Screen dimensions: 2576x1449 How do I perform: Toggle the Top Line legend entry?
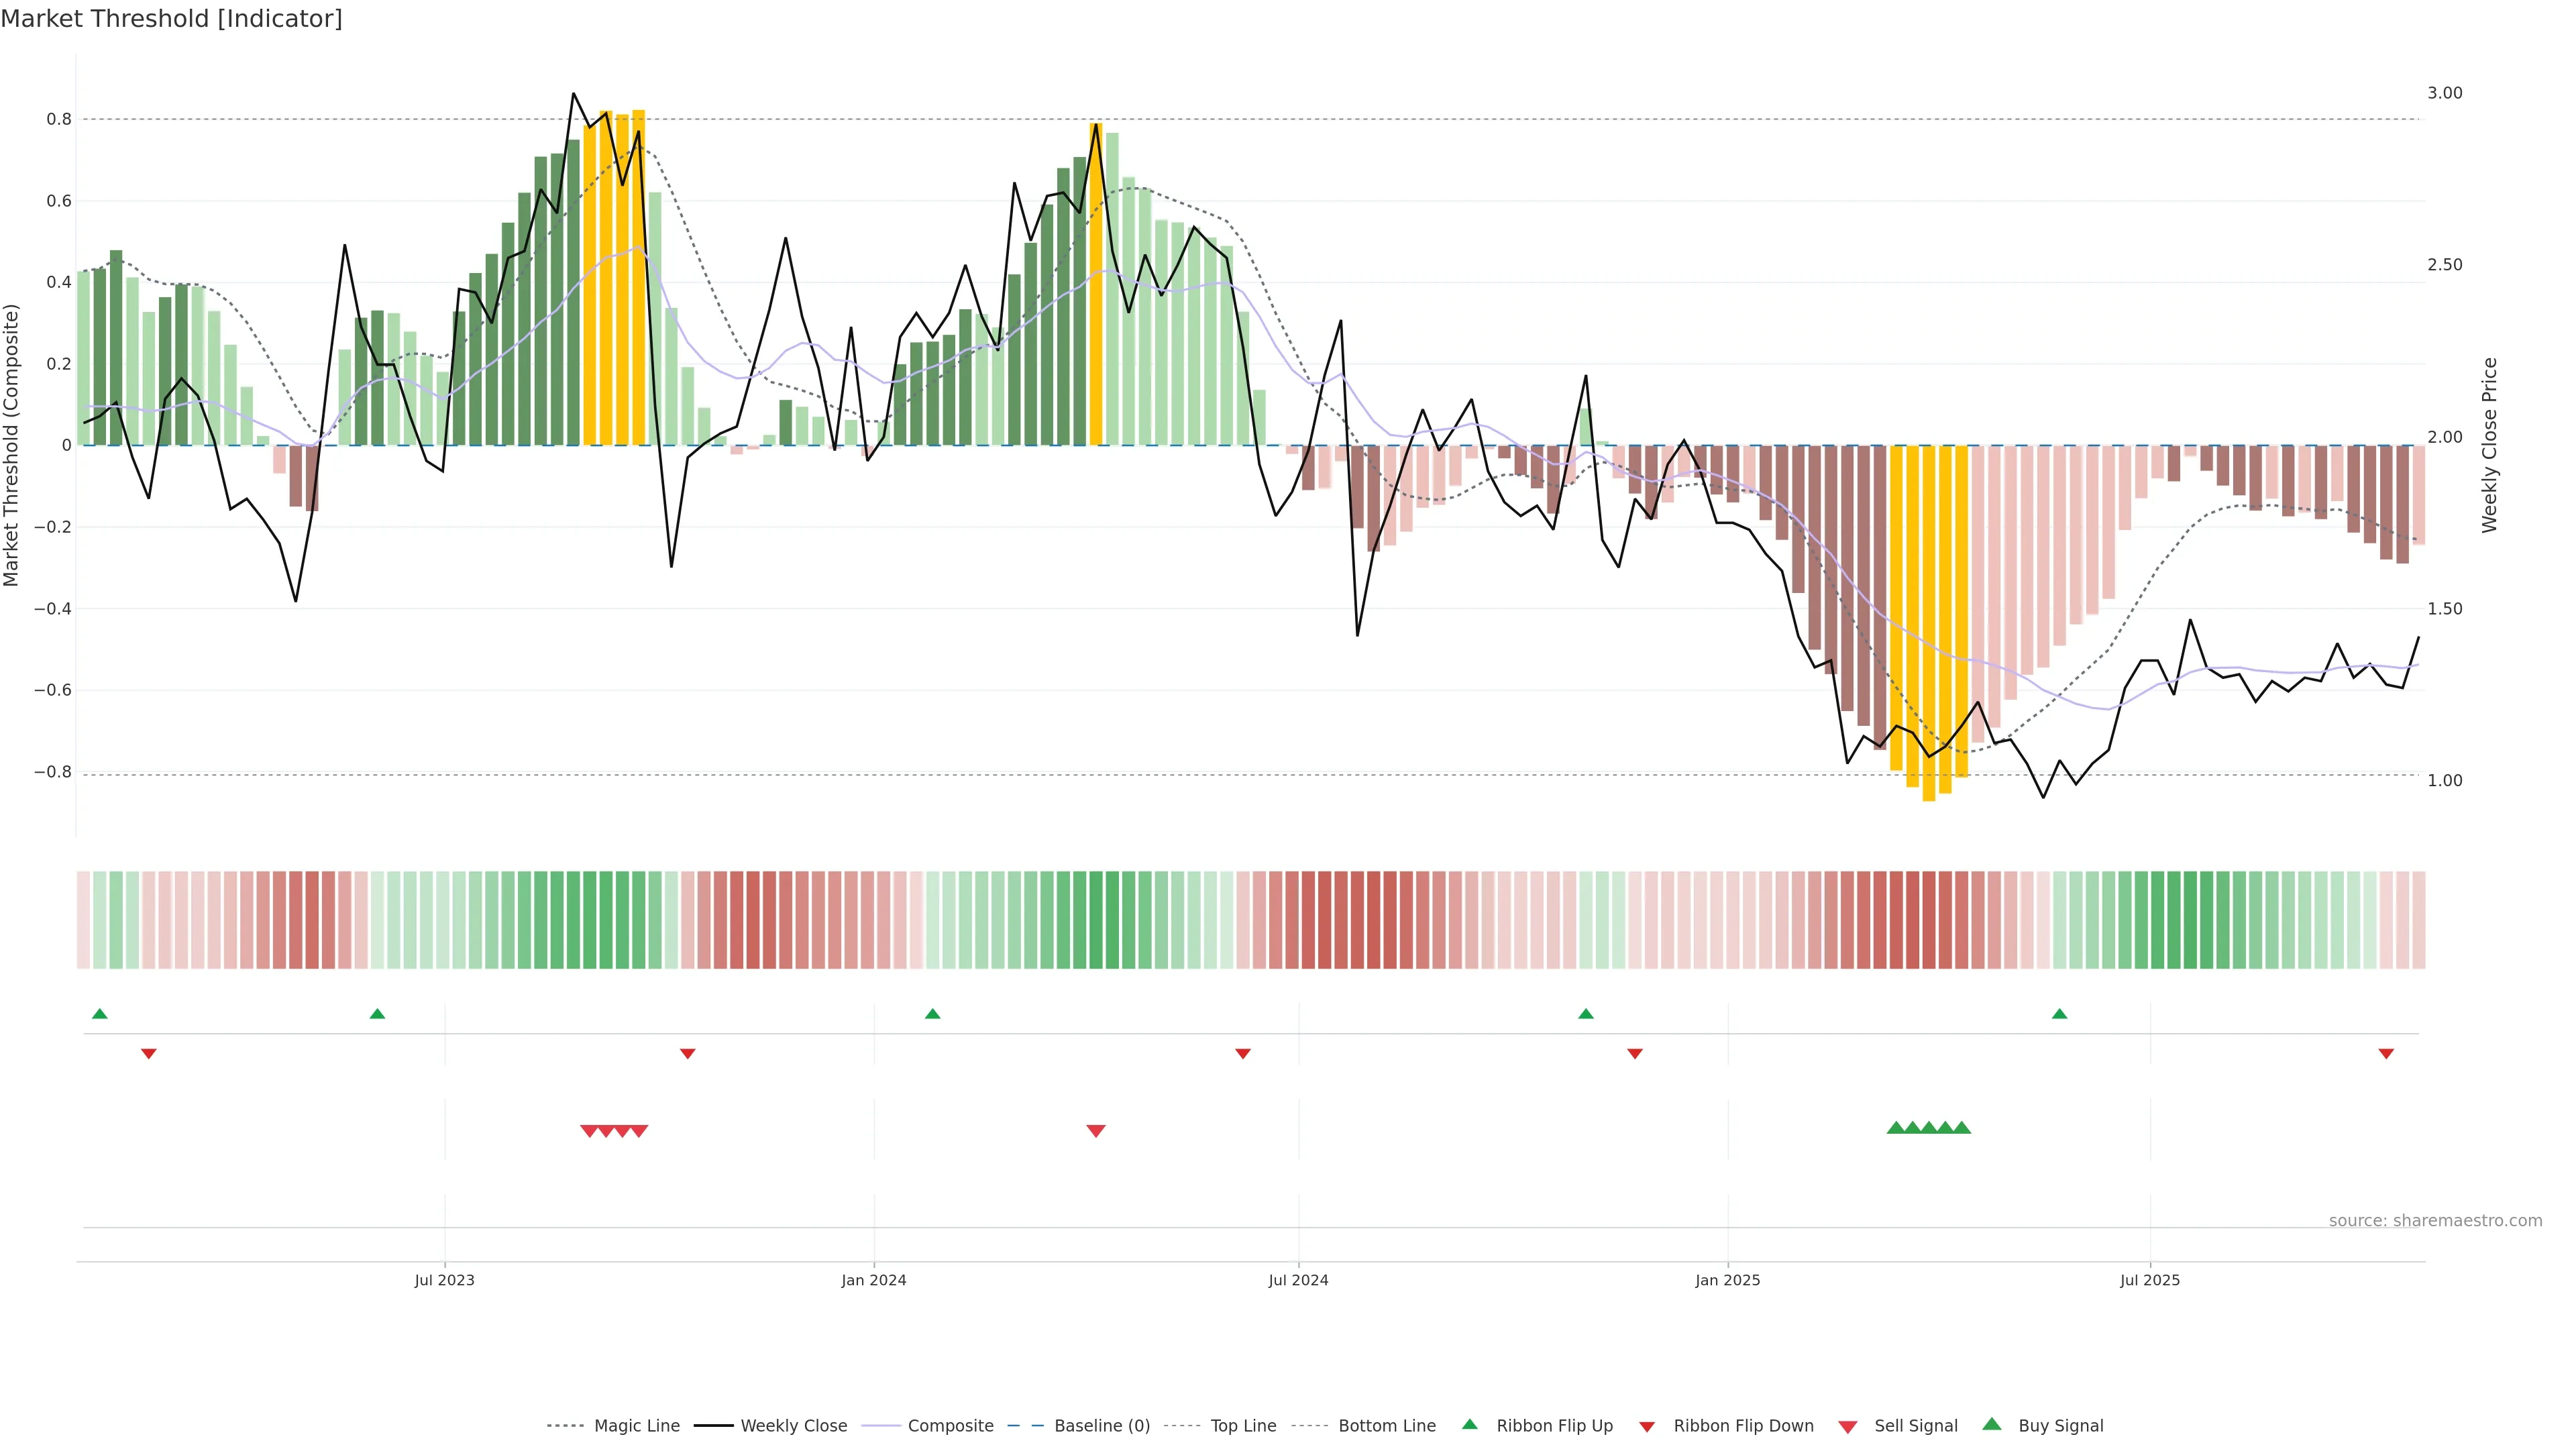(1243, 1425)
